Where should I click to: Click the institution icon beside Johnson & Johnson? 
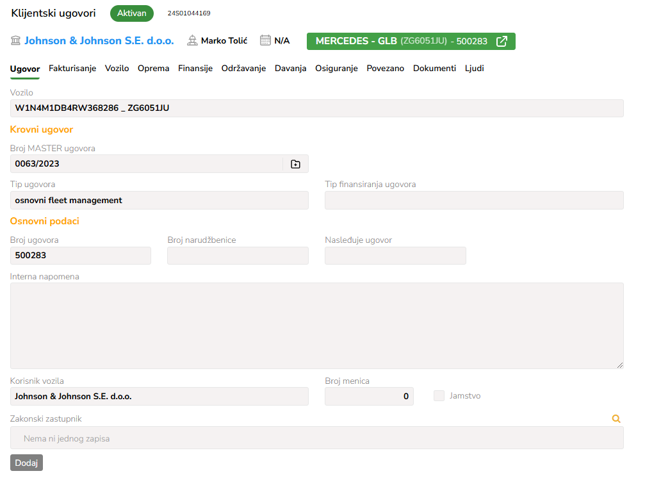coord(15,40)
